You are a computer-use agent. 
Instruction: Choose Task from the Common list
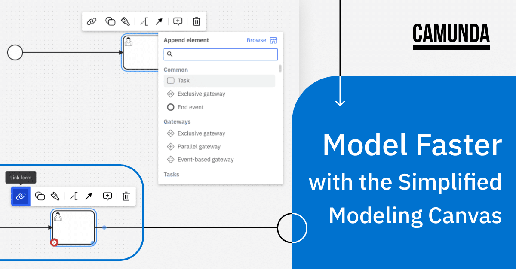(x=219, y=81)
